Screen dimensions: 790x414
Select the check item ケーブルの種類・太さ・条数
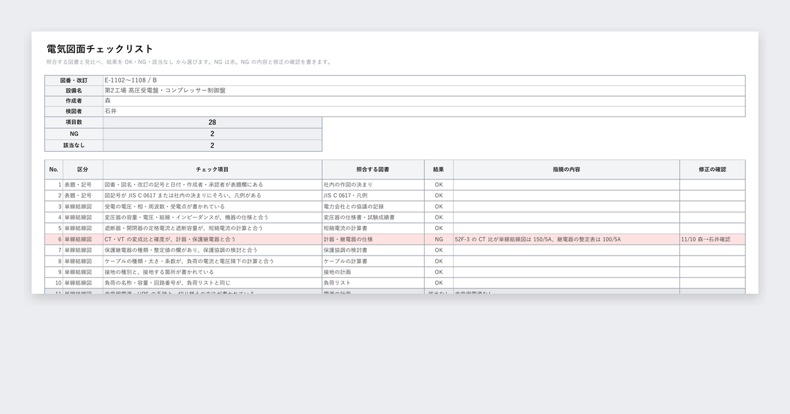pyautogui.click(x=212, y=261)
